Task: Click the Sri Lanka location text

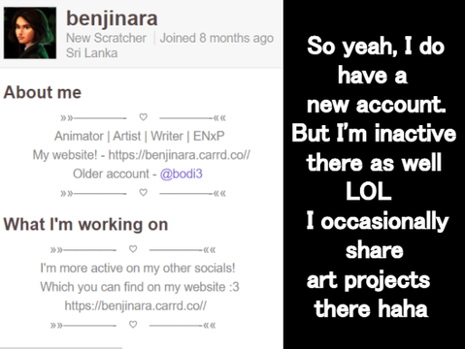Action: click(x=92, y=53)
